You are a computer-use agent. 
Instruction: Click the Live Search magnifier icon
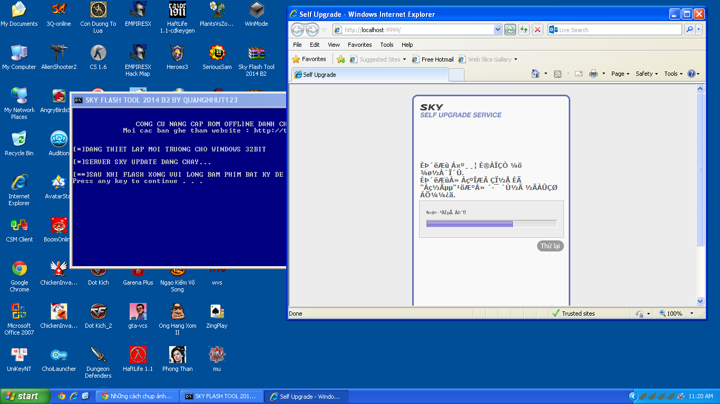[x=689, y=30]
